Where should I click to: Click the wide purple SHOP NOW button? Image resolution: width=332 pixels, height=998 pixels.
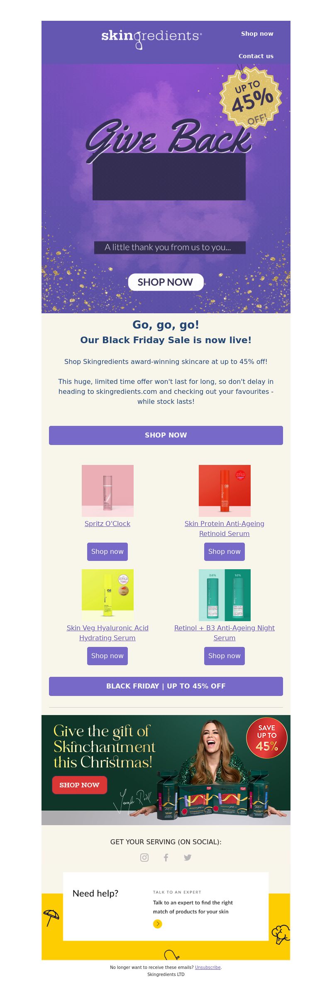click(x=166, y=435)
